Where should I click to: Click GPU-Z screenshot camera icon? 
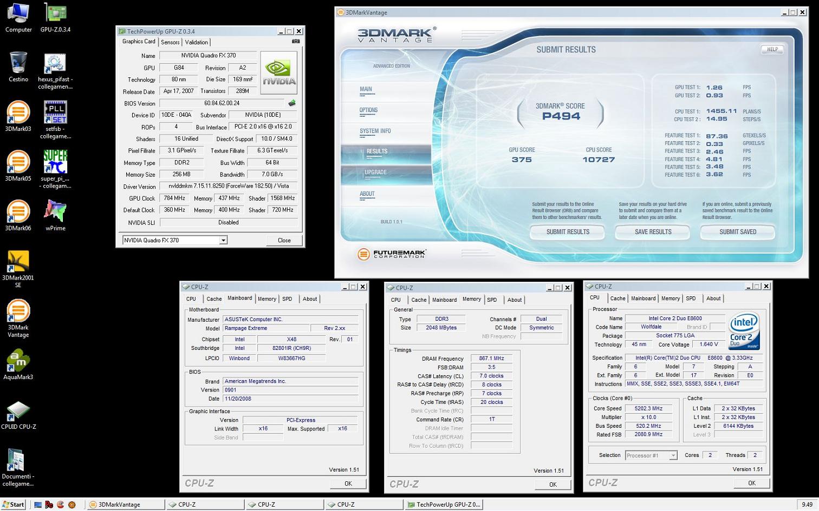(296, 41)
